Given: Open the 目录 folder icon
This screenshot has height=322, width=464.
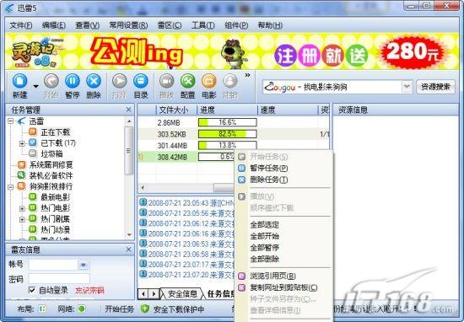Looking at the screenshot, I should (141, 81).
